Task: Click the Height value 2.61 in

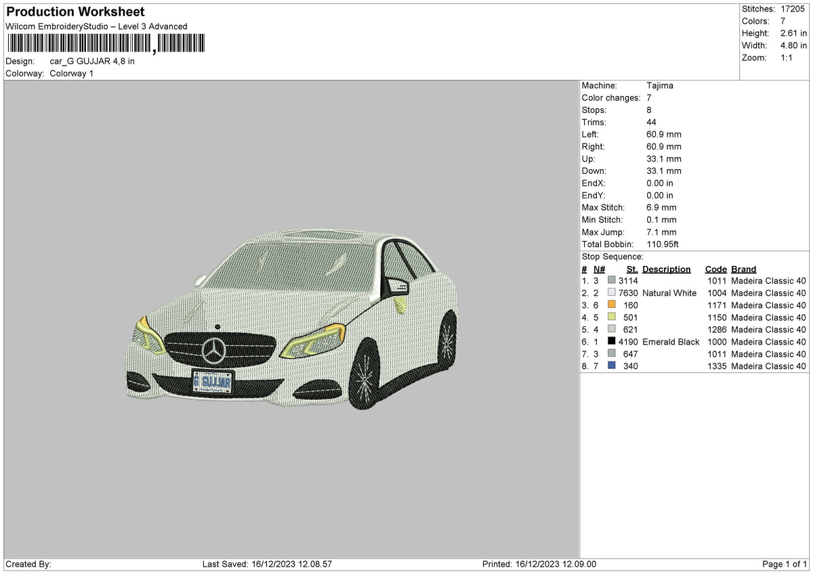Action: coord(793,33)
